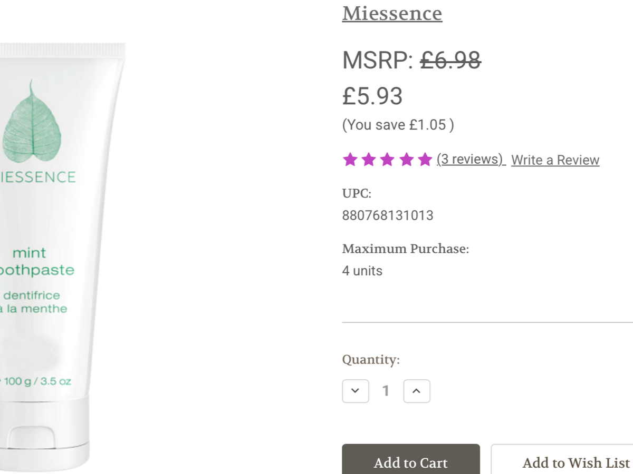Open the Miessence brand link
633x474 pixels.
(x=392, y=13)
